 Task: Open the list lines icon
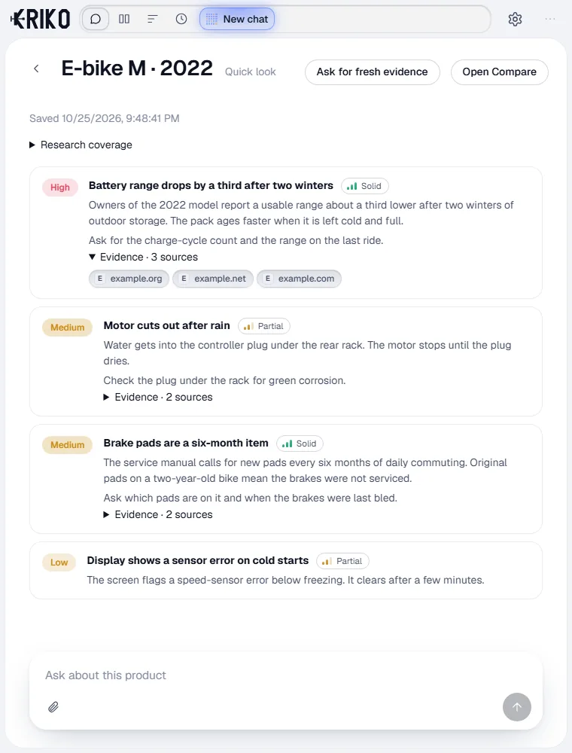point(153,20)
